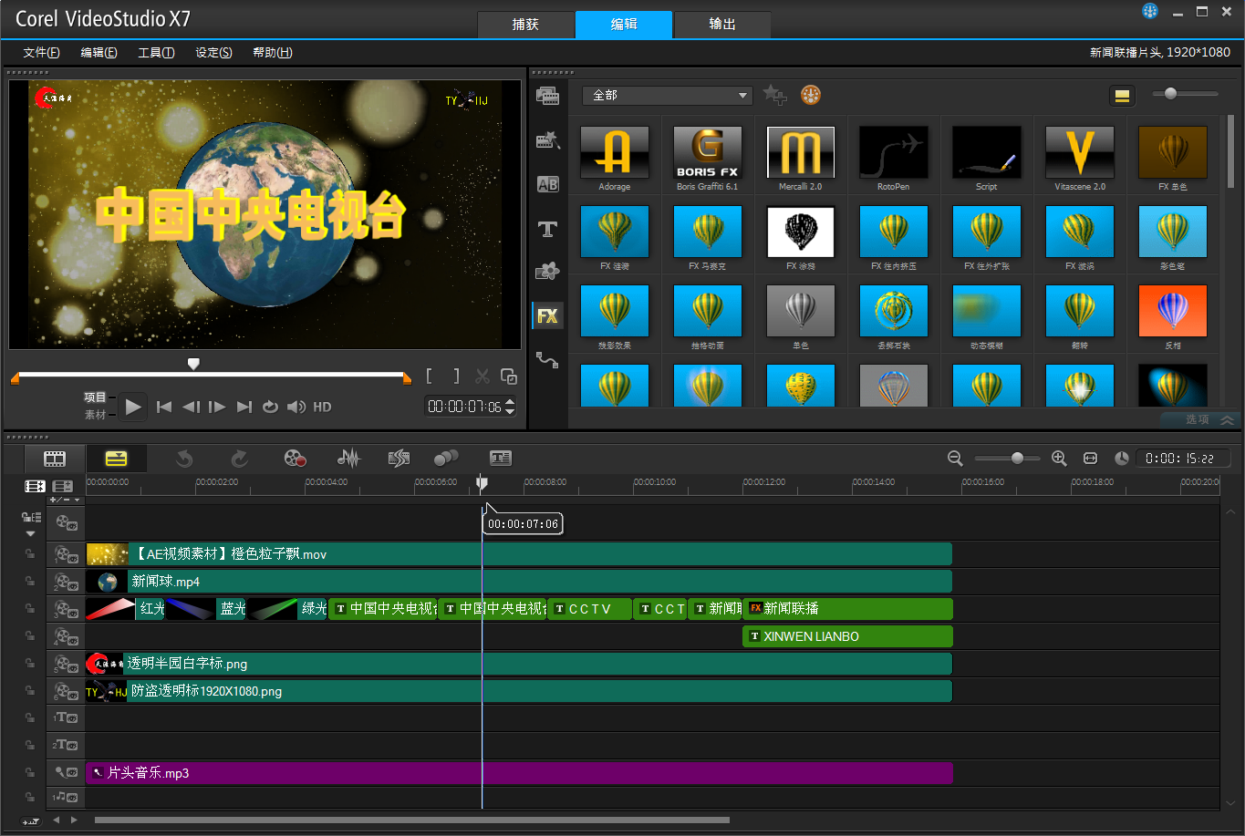Select 素材 clip playback mode
Screen dimensions: 1245x836
(95, 415)
